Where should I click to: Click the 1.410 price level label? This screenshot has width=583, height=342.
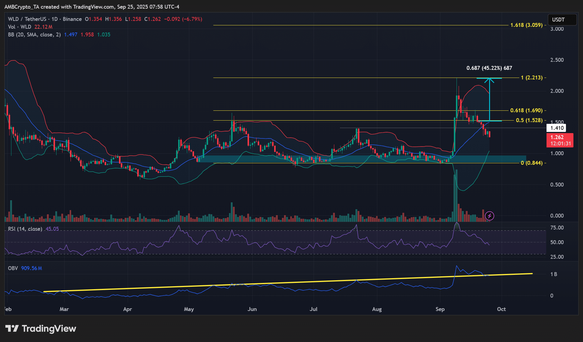(x=558, y=128)
